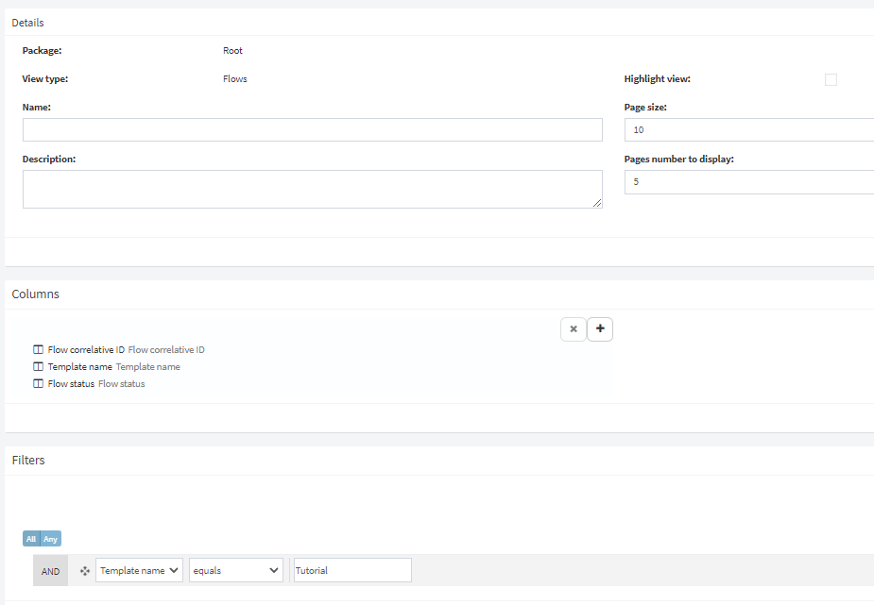The width and height of the screenshot is (874, 605).
Task: Click the remove column X icon
Action: pos(573,329)
